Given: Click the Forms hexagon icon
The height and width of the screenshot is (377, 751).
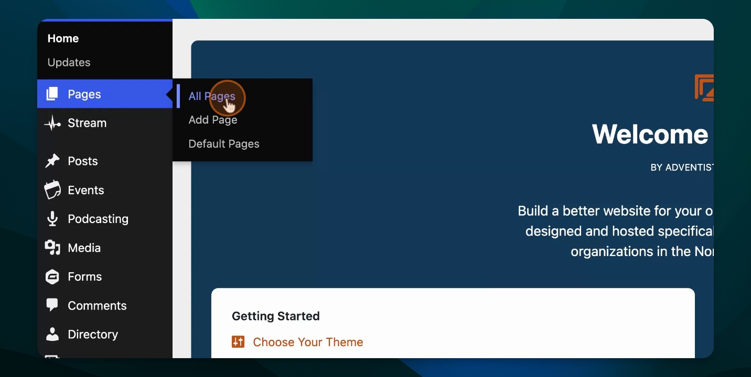Looking at the screenshot, I should point(52,276).
